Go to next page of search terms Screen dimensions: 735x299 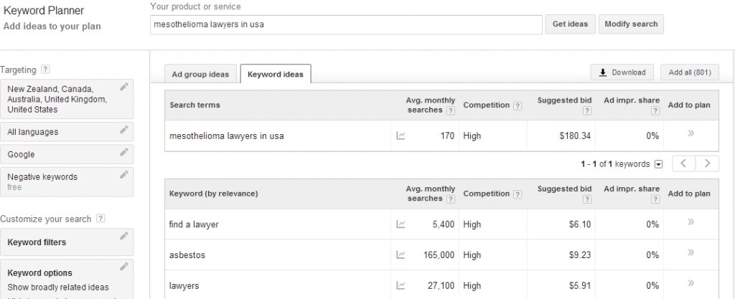click(x=707, y=163)
